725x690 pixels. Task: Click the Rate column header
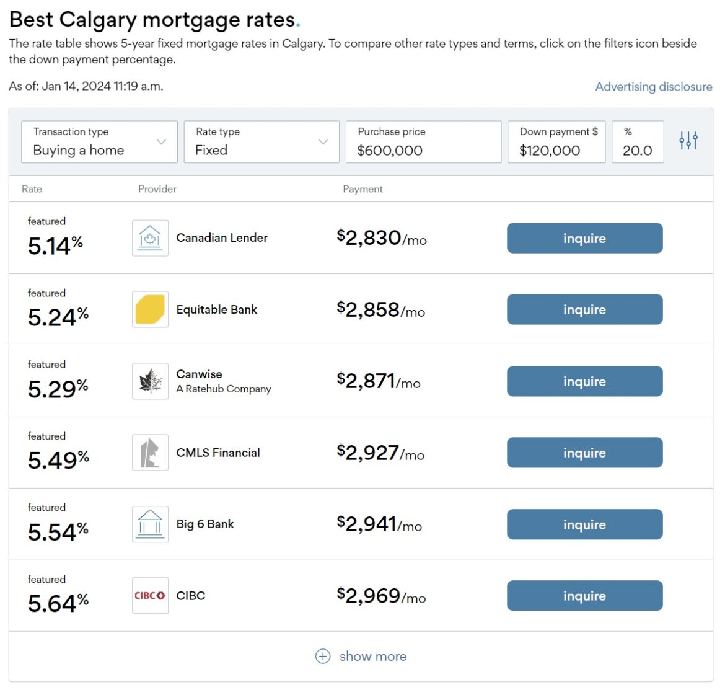point(32,189)
